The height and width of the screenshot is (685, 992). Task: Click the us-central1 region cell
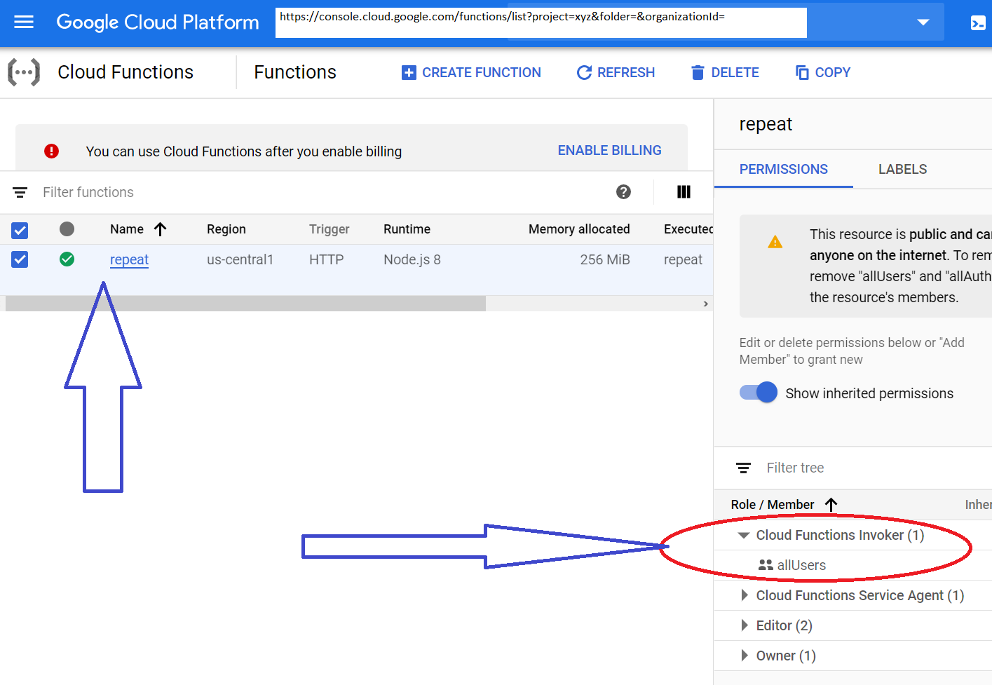240,259
